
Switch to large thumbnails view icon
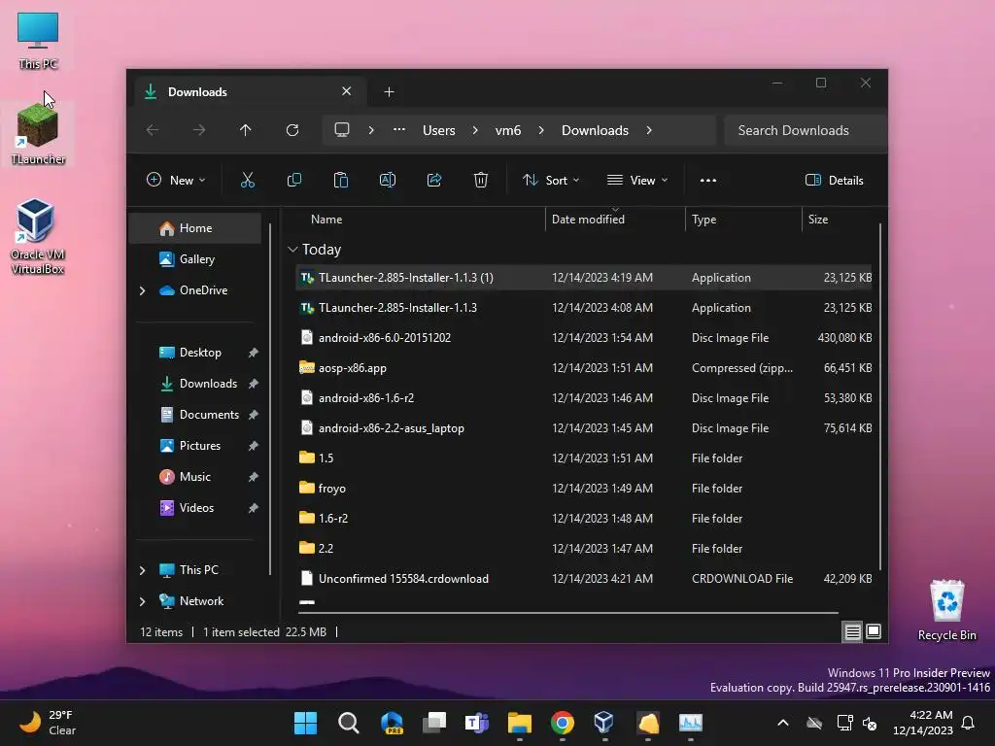874,631
